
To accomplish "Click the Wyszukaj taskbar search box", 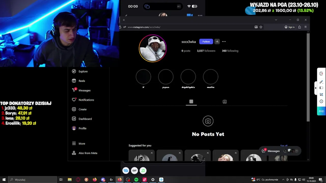I will tap(32, 180).
